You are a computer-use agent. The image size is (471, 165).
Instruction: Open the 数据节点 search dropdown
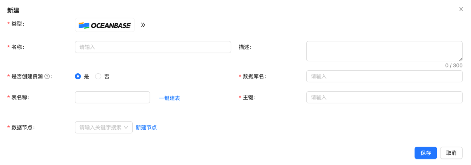(100, 127)
